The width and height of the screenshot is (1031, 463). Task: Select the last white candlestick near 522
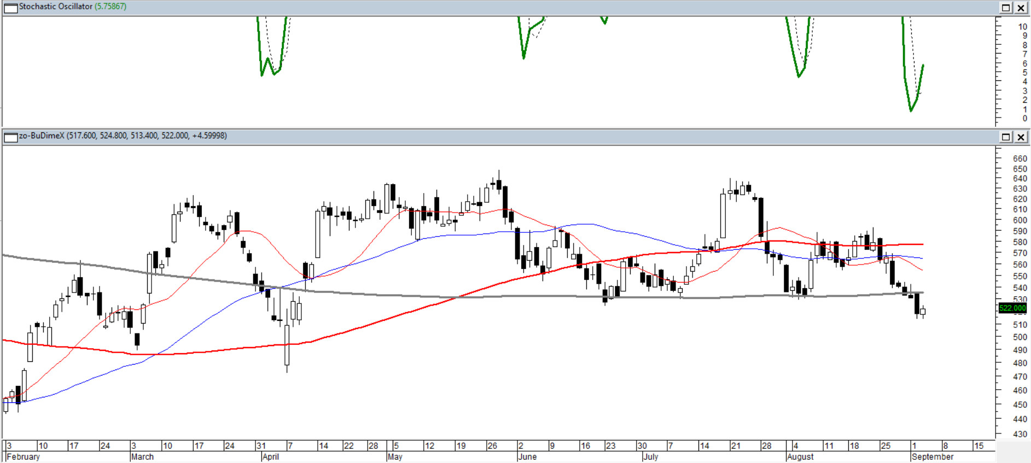pos(923,312)
